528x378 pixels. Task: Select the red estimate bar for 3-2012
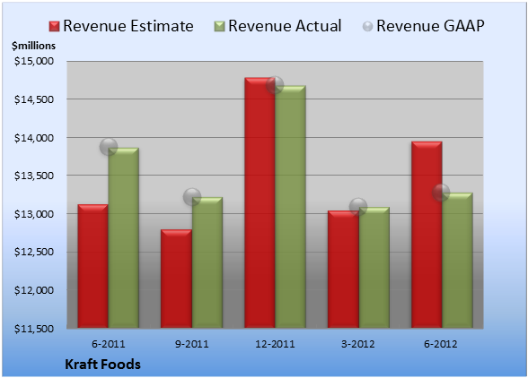(343, 270)
